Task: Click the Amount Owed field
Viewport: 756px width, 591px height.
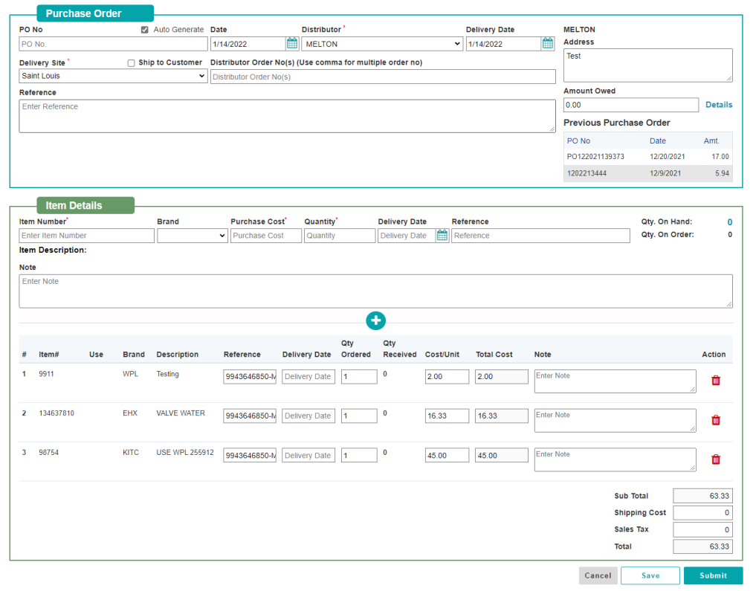Action: 630,105
